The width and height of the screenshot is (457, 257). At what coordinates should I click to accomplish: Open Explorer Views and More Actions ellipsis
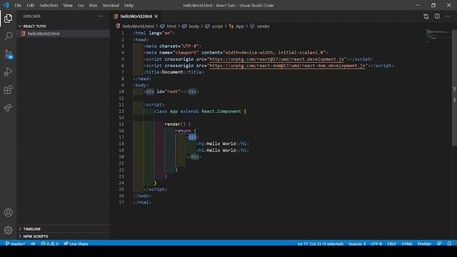(x=101, y=16)
